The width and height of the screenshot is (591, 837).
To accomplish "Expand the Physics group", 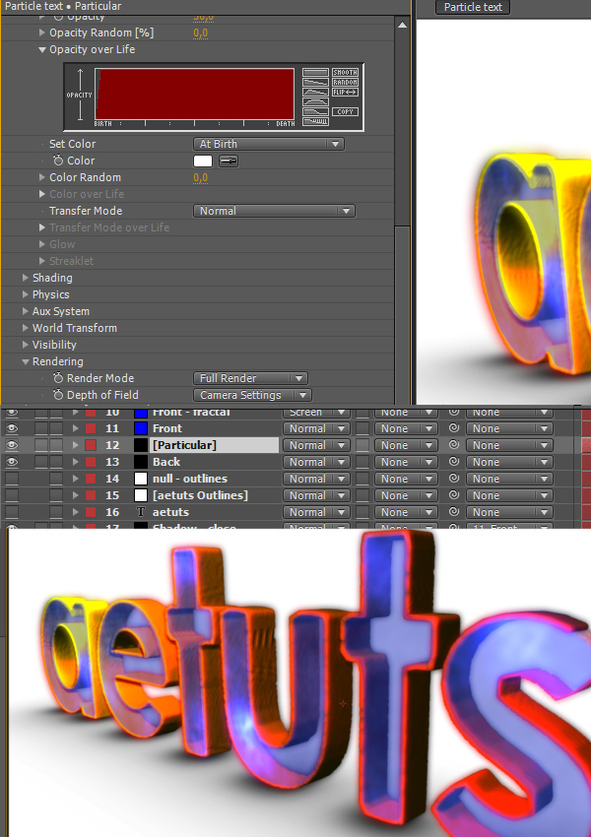I will (x=25, y=294).
